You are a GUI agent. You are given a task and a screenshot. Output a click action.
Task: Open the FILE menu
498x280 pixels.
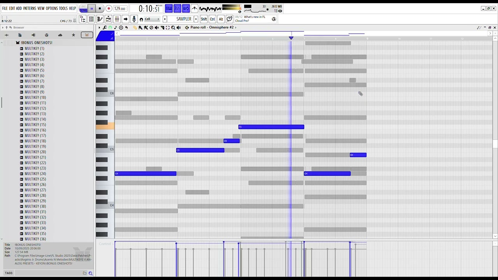pyautogui.click(x=5, y=9)
